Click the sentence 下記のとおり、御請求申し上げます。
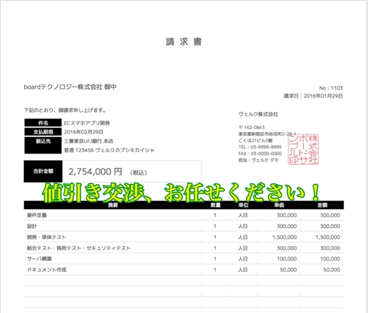 pos(65,110)
